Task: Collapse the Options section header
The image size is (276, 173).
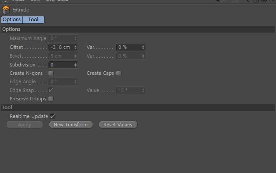Action: click(138, 29)
